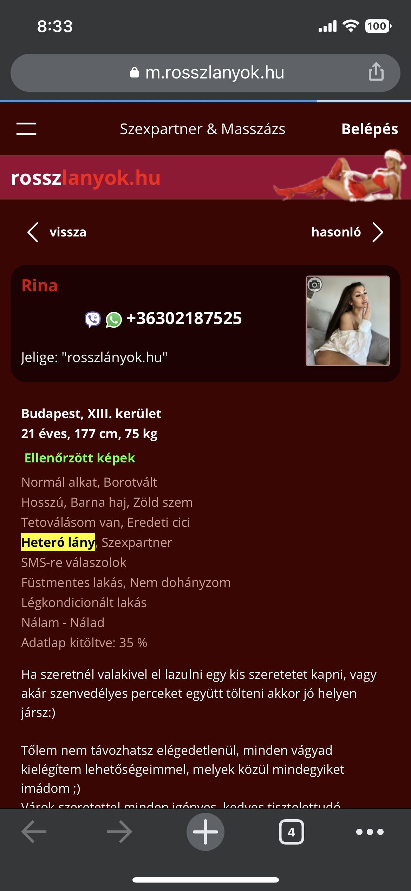
Task: Tap the browser forward arrow
Action: pos(120,832)
